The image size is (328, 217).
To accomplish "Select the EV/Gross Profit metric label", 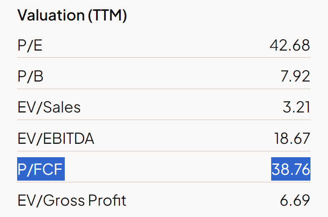I will 71,200.
